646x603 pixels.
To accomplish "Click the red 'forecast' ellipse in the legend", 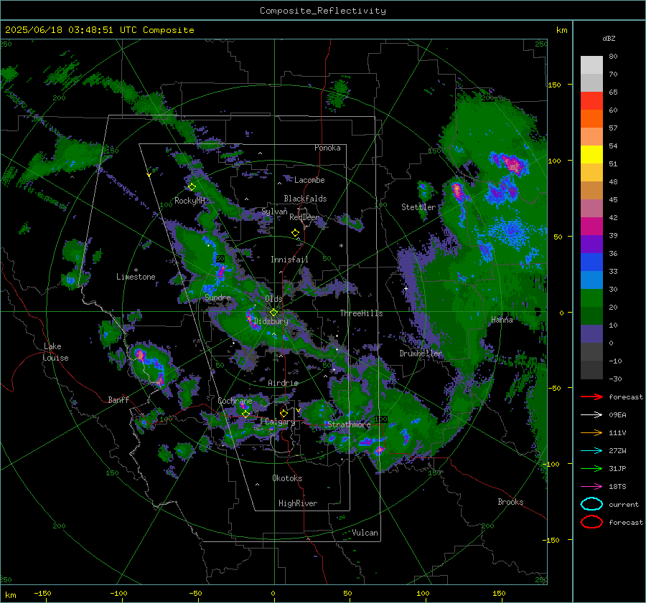I will click(x=591, y=522).
